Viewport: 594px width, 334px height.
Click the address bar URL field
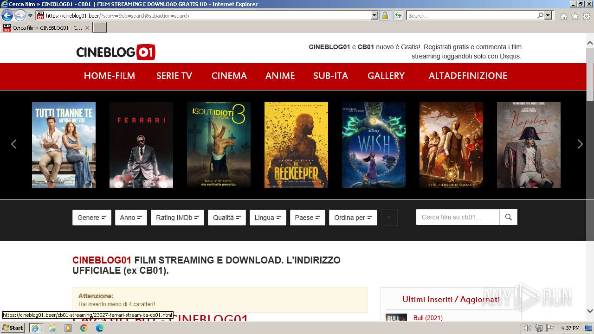coord(207,15)
